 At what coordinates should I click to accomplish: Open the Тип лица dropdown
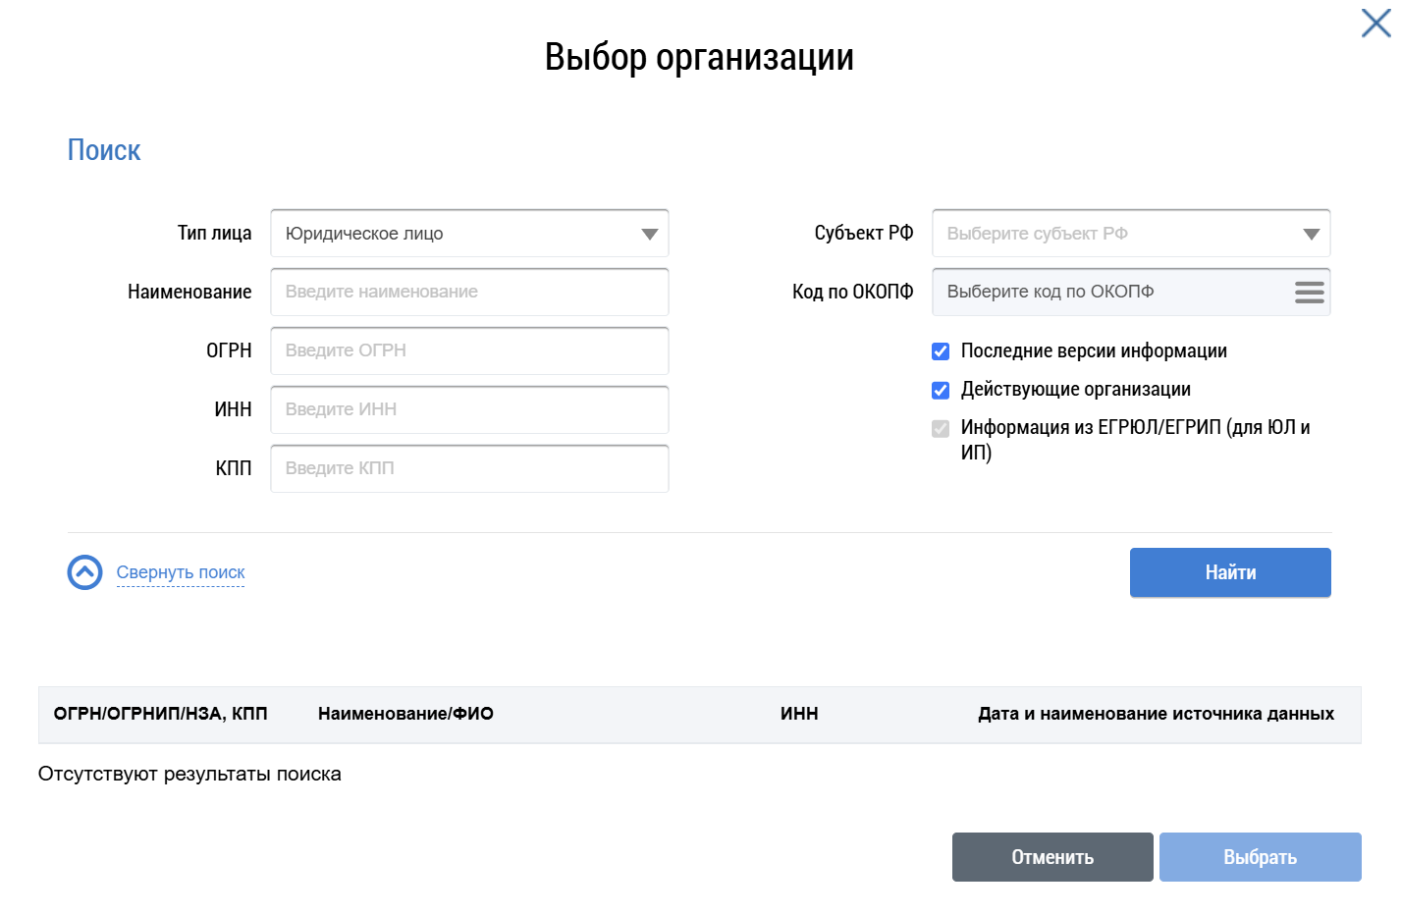point(469,234)
